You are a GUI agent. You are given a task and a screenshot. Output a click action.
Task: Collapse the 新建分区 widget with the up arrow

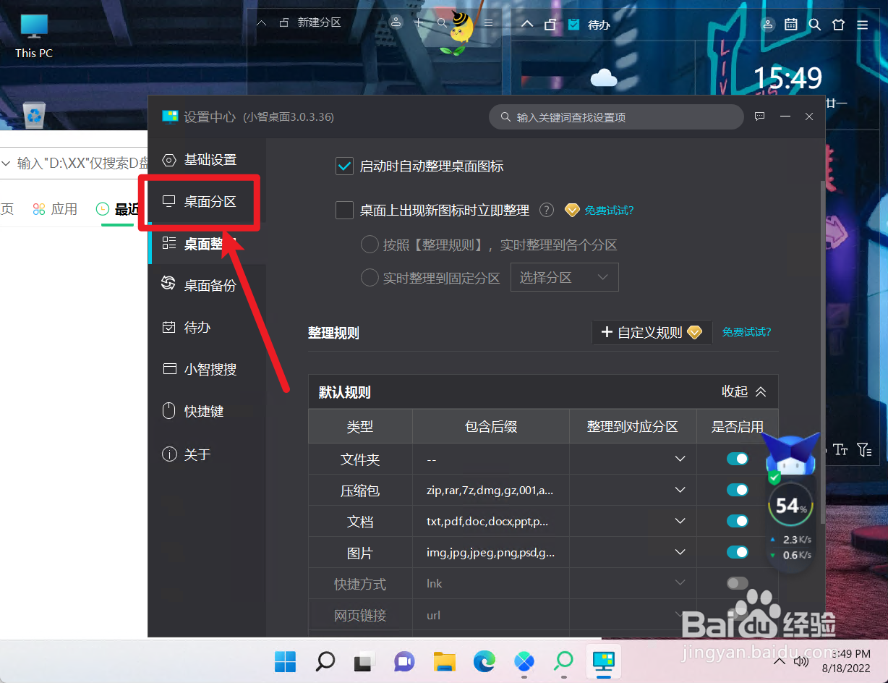coord(262,23)
